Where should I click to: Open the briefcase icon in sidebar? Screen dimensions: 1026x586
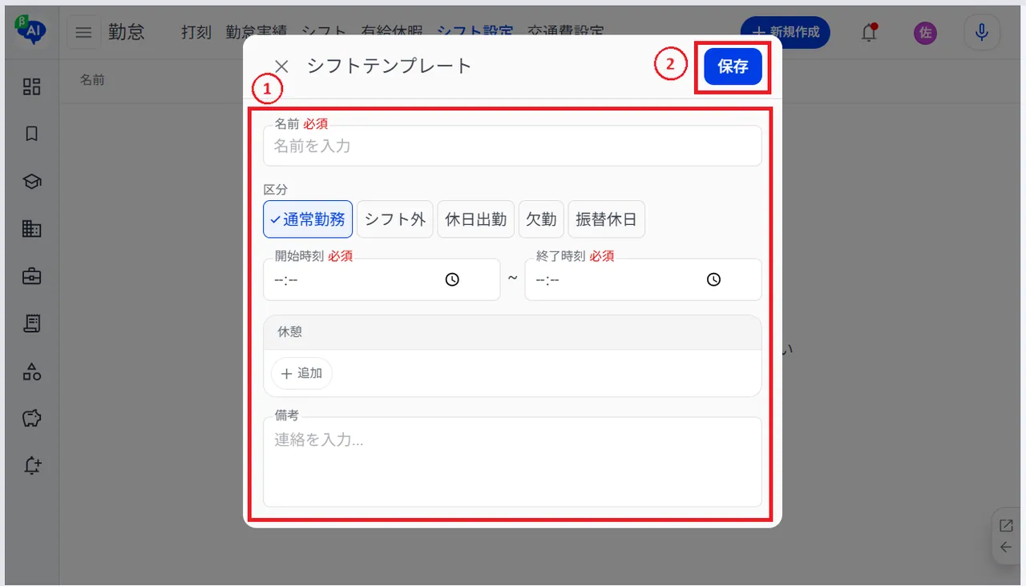32,277
